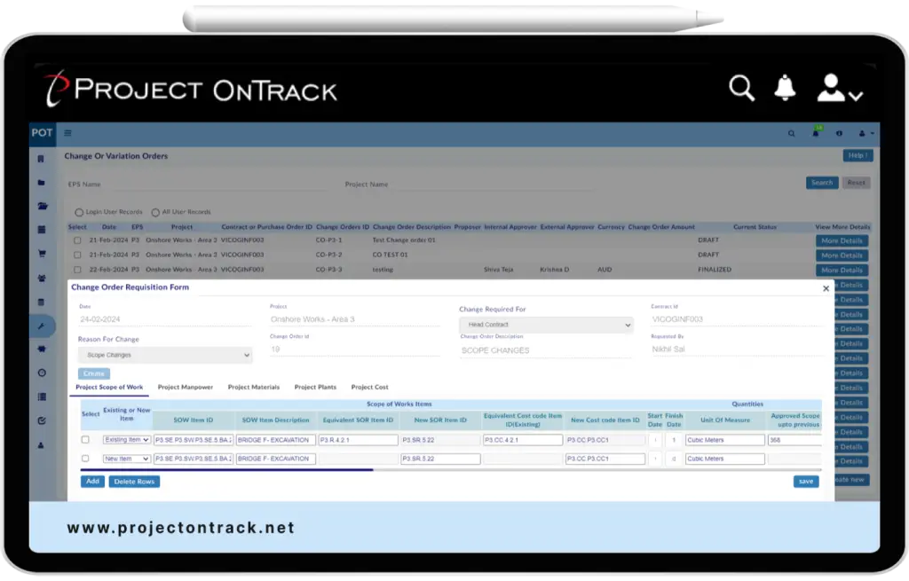This screenshot has width=909, height=581.
Task: Expand the Existing Item type dropdown
Action: click(127, 440)
